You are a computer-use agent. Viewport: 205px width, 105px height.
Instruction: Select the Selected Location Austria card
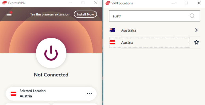click(51, 94)
